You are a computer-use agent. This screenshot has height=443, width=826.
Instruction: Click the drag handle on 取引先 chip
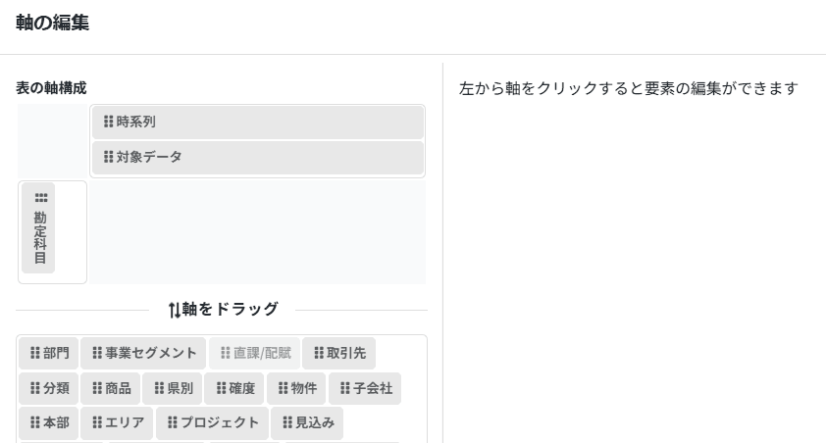tap(319, 353)
